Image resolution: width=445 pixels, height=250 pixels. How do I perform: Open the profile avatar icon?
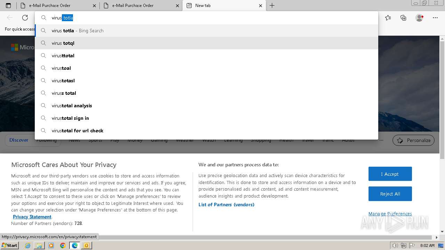tap(419, 18)
